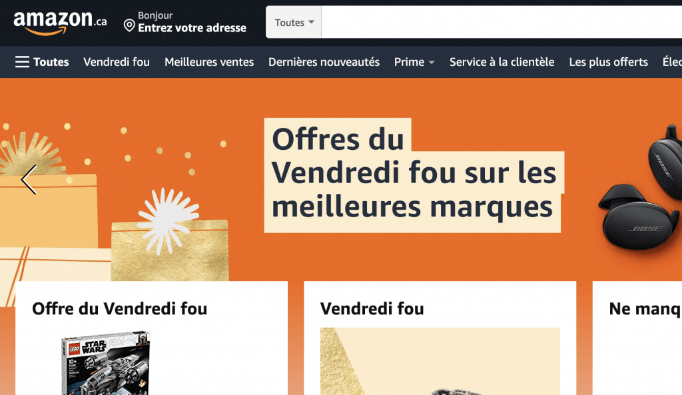Expand the Toutes search category dropdown

[x=294, y=22]
